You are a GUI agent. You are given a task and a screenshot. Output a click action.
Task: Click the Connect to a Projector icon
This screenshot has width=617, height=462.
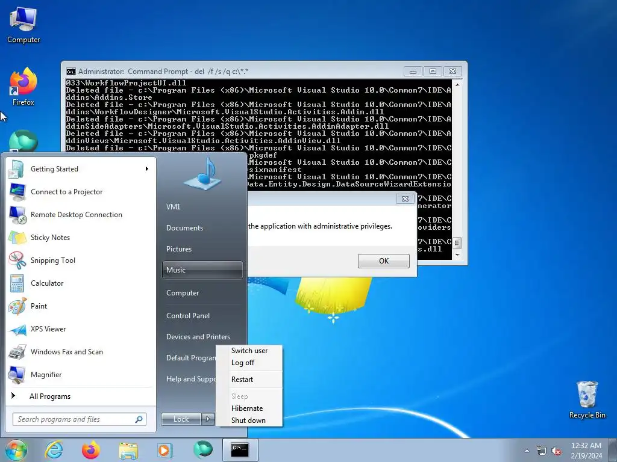(16, 192)
